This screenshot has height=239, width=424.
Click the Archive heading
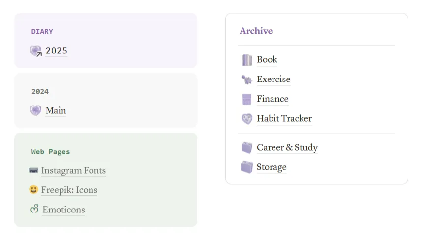(256, 31)
